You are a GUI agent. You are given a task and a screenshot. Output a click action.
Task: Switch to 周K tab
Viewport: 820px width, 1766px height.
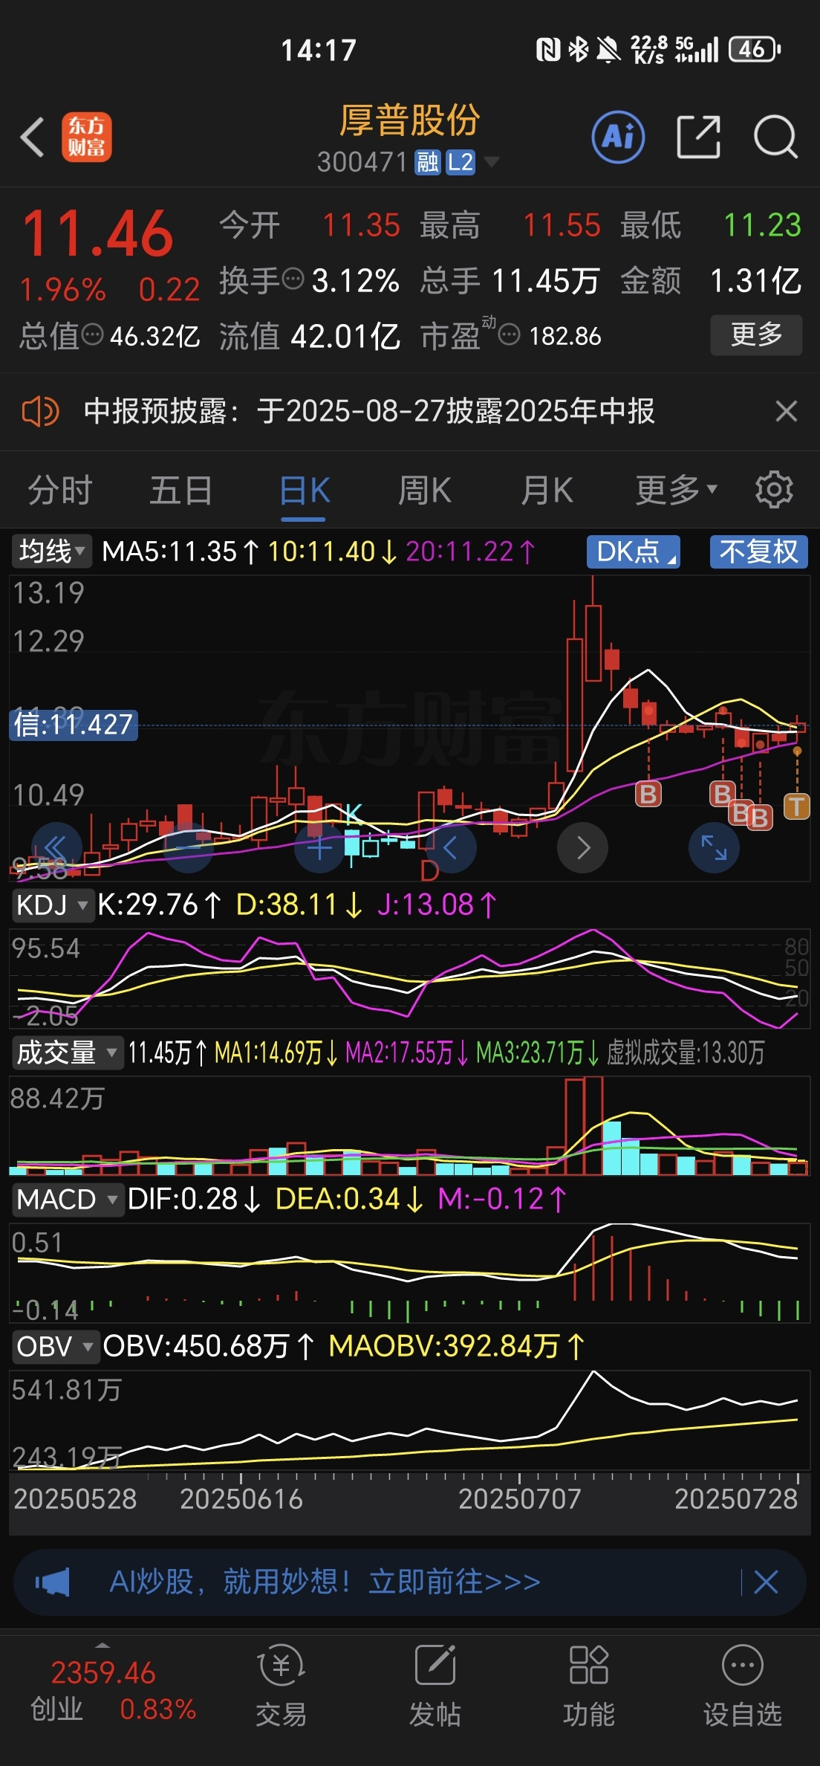[424, 490]
